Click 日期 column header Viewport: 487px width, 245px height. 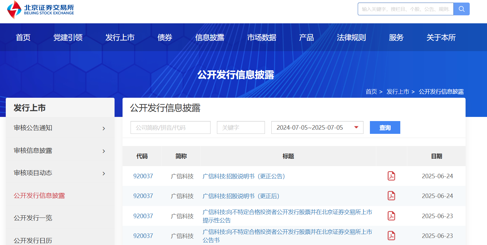(x=436, y=156)
